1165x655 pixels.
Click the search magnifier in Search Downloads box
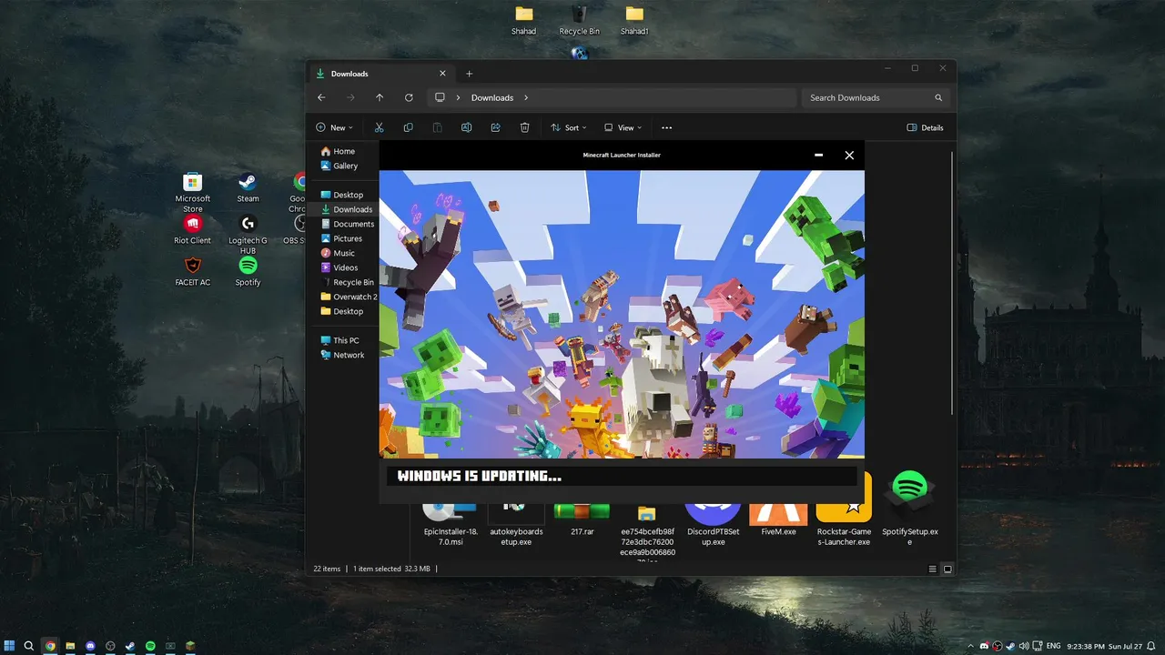[938, 97]
